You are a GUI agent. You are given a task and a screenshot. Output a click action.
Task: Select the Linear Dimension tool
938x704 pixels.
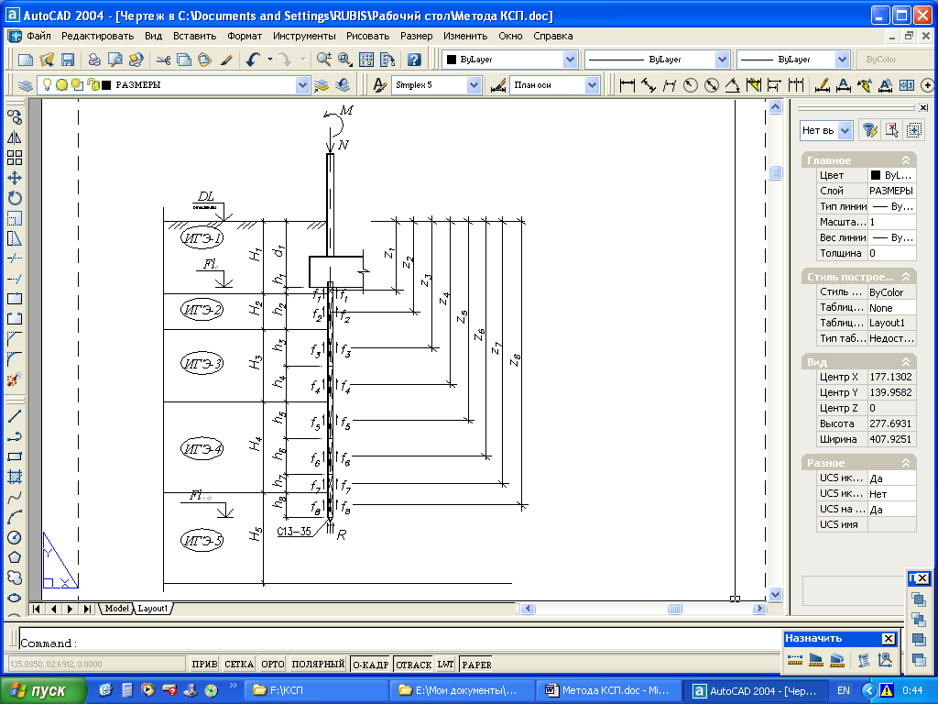627,85
